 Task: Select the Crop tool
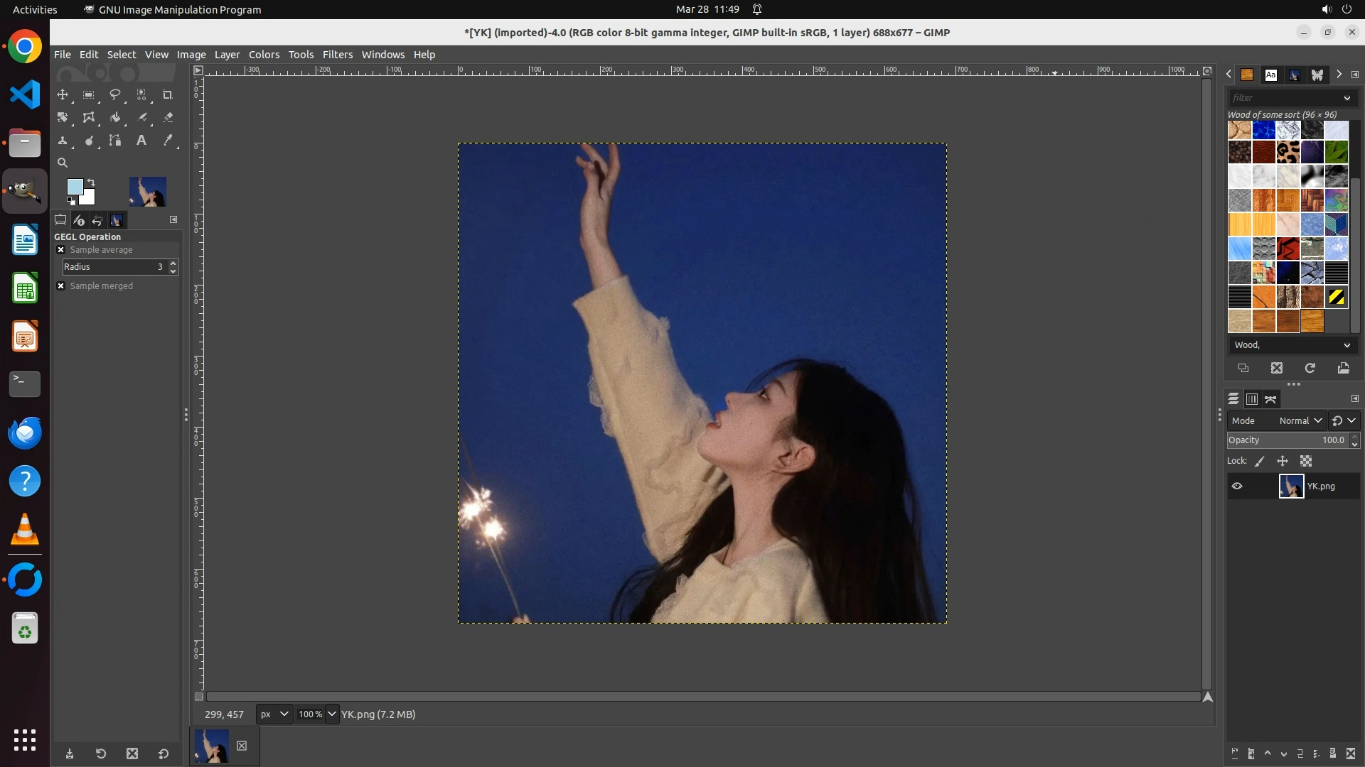[168, 94]
